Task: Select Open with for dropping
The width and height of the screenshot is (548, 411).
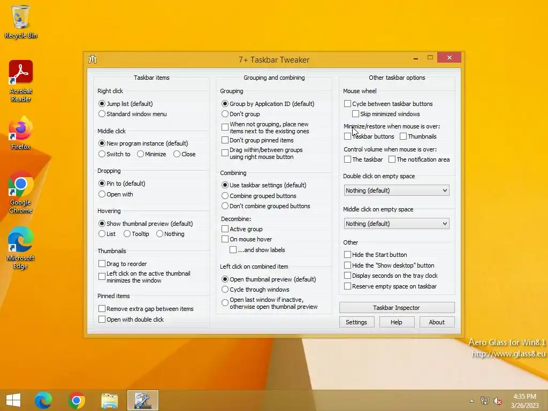Action: pyautogui.click(x=116, y=194)
